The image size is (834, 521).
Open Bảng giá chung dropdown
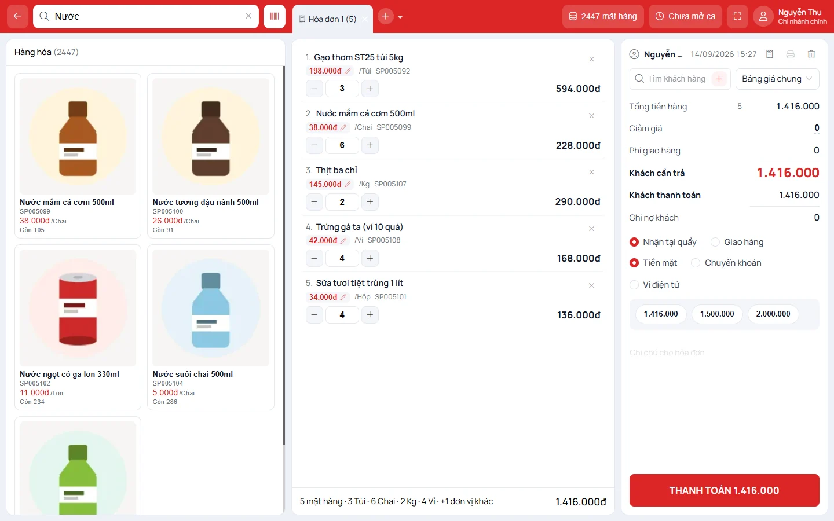[x=777, y=79]
